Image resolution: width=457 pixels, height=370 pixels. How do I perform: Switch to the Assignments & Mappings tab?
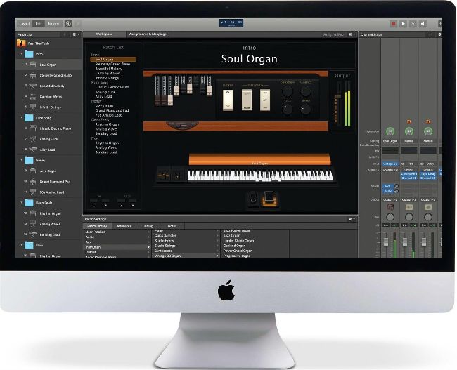pos(148,34)
